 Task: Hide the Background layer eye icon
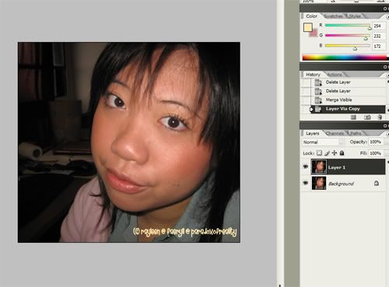point(306,183)
